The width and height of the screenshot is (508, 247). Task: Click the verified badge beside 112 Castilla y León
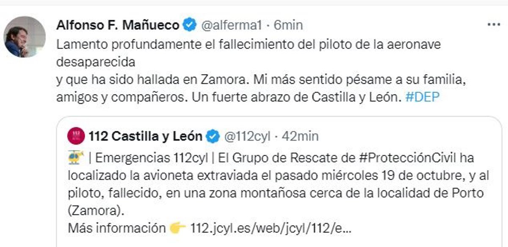(x=213, y=136)
